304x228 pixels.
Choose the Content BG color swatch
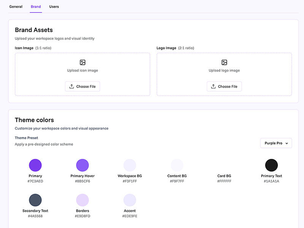pyautogui.click(x=177, y=165)
